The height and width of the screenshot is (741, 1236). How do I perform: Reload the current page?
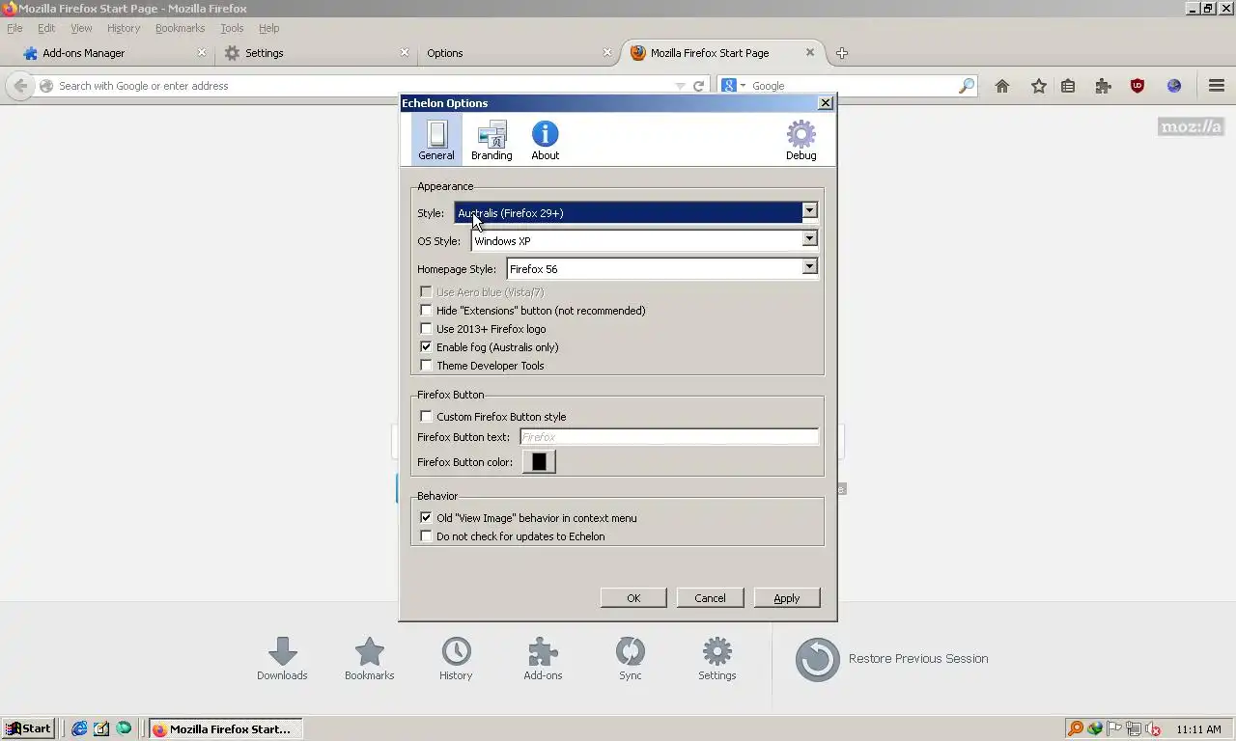(x=698, y=86)
